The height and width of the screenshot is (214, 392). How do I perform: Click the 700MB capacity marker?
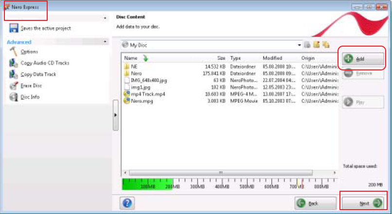(x=297, y=186)
